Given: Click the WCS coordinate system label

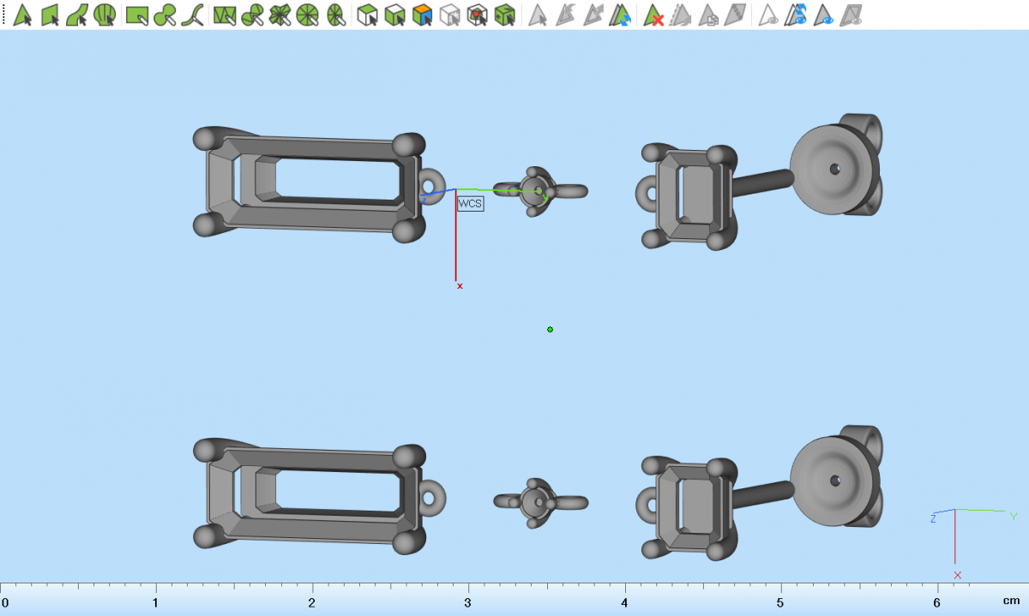Looking at the screenshot, I should pos(470,204).
